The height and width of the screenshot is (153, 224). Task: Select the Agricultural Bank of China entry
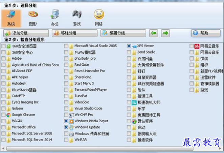coord(36,65)
